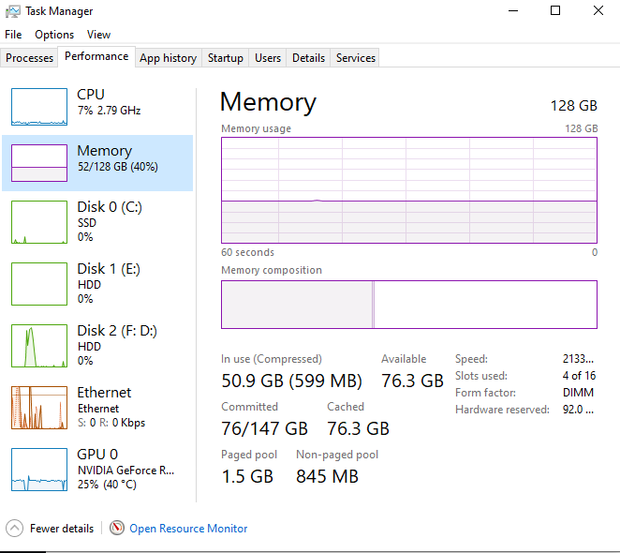Go to the Startup tab
Viewport: 620px width, 553px height.
[226, 58]
